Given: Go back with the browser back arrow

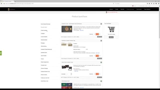Looking at the screenshot, I should pyautogui.click(x=1, y=3).
